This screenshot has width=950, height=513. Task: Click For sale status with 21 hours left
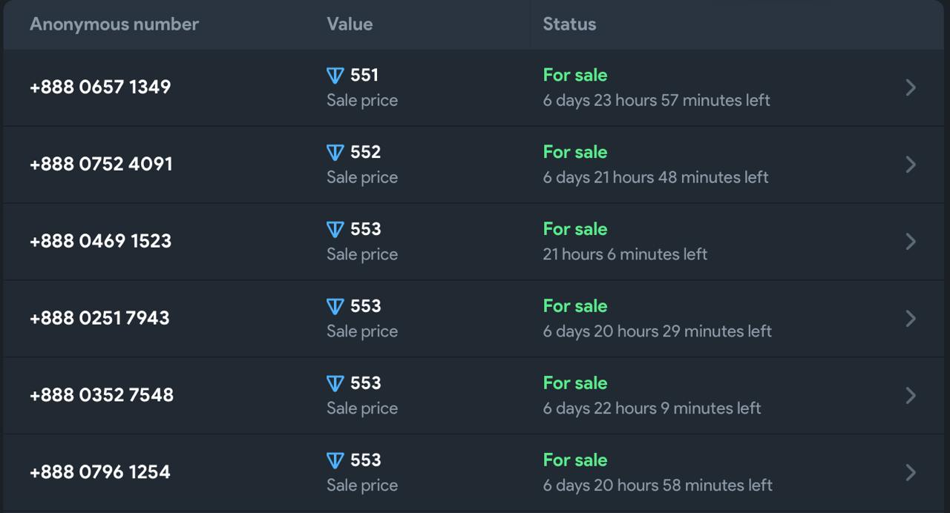[x=575, y=229]
